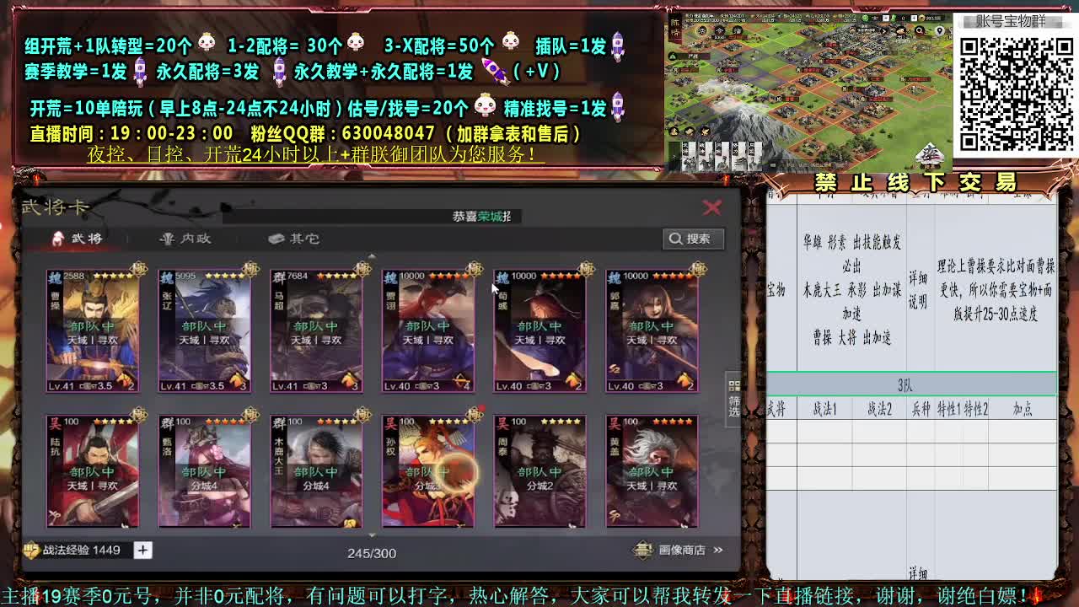The width and height of the screenshot is (1079, 607).
Task: Click the 粉丝QQ群 630048047 text
Action: click(x=343, y=133)
